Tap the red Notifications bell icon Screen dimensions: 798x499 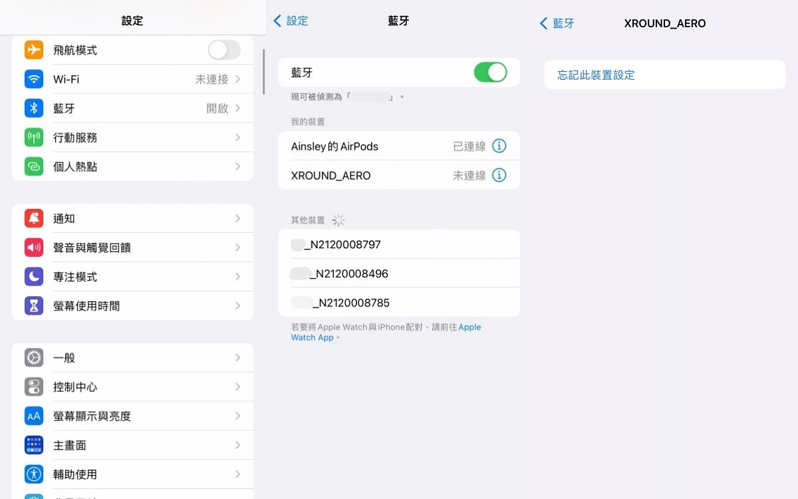(34, 218)
